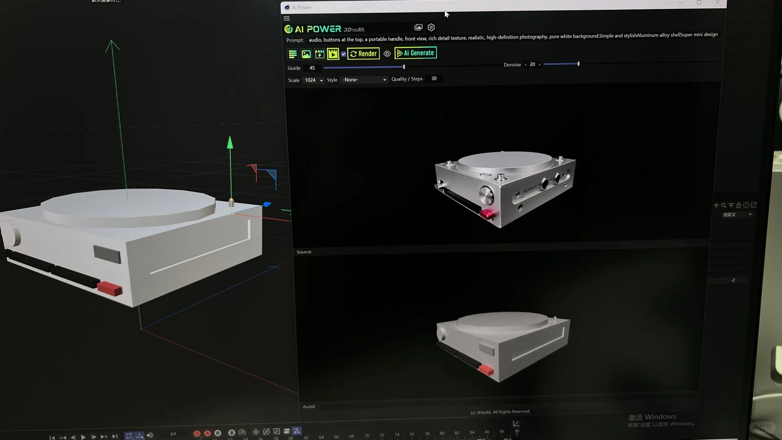Click the eye preview icon next to Render
This screenshot has height=440, width=782.
387,54
